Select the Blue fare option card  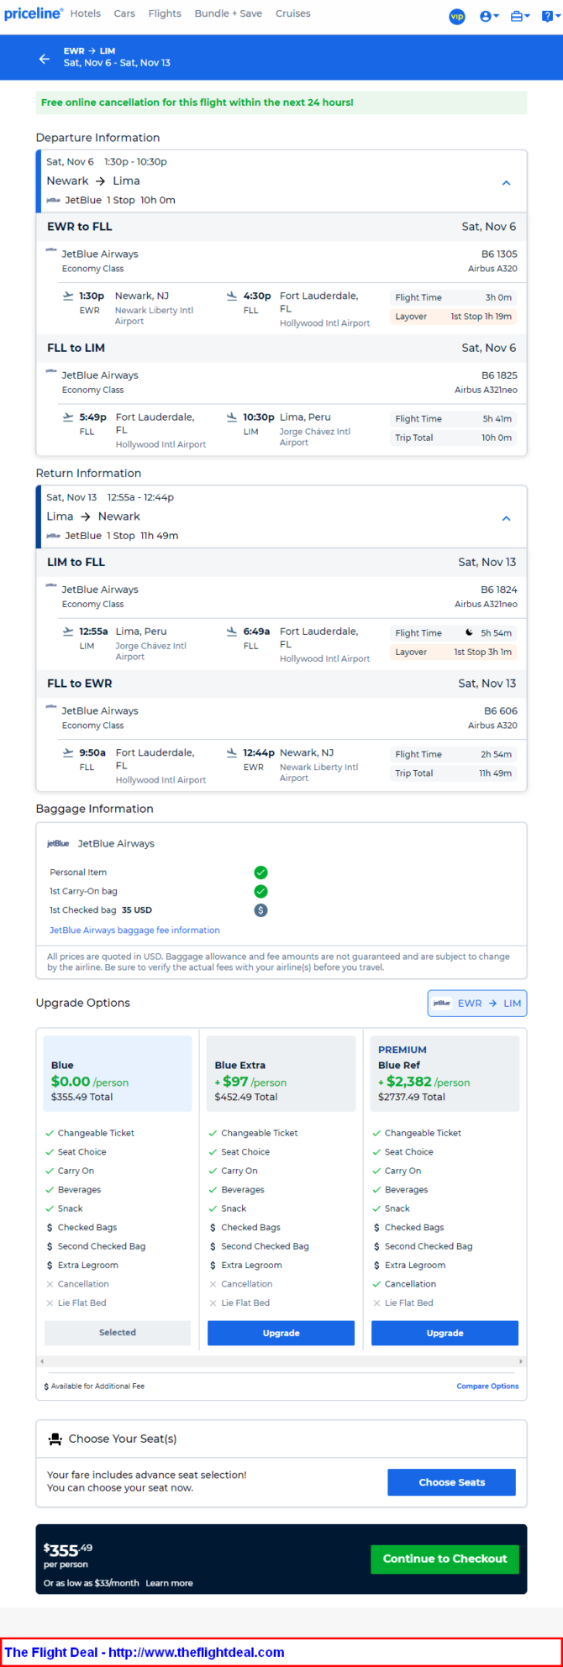[x=118, y=1073]
